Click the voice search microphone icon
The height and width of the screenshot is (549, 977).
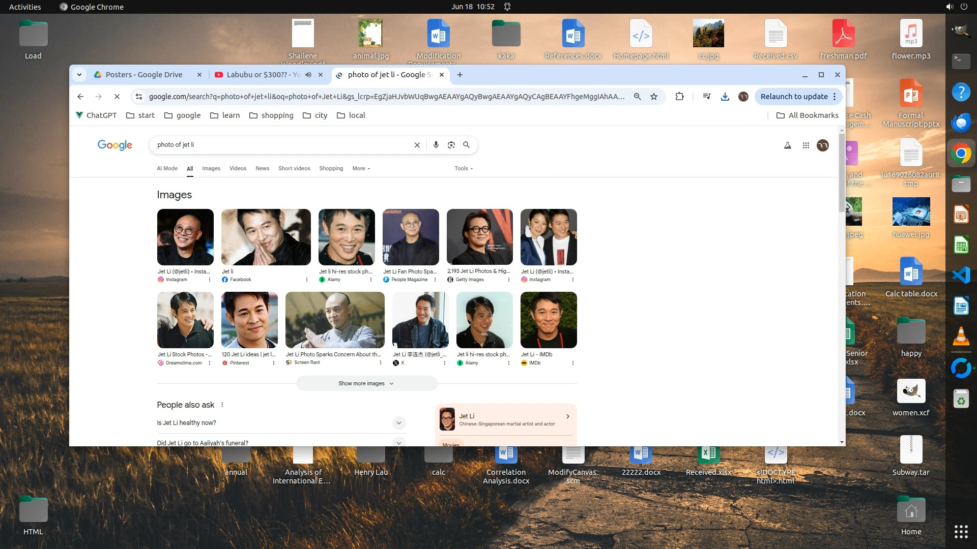(x=436, y=145)
